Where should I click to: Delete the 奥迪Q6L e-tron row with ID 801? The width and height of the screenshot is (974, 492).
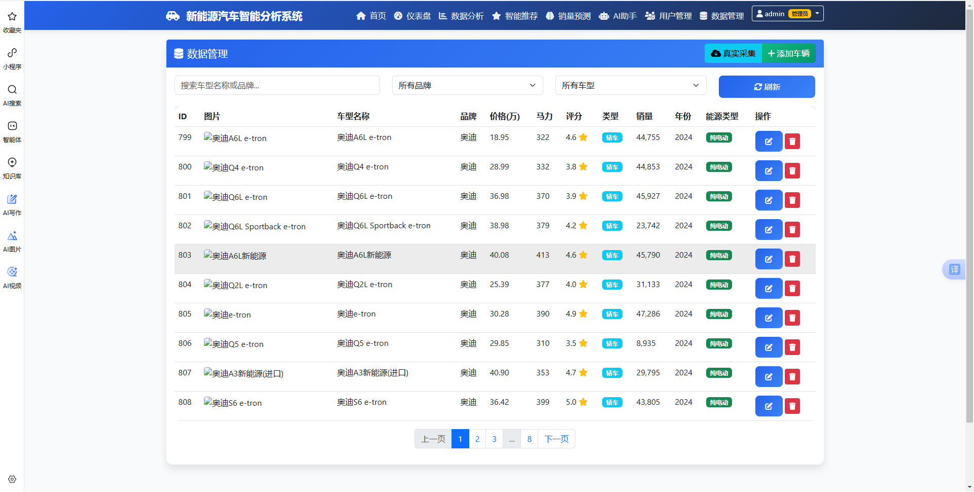pyautogui.click(x=792, y=200)
